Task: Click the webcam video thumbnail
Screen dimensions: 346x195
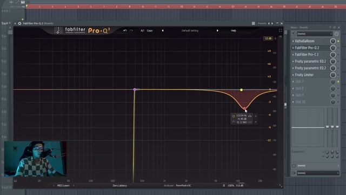Action: coord(35,159)
